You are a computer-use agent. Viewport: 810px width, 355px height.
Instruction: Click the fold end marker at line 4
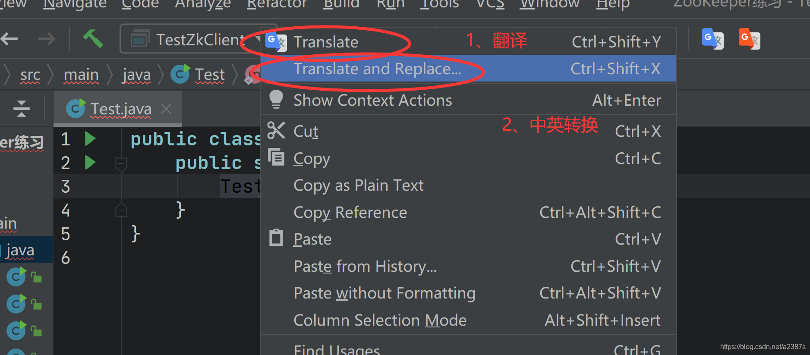click(121, 210)
